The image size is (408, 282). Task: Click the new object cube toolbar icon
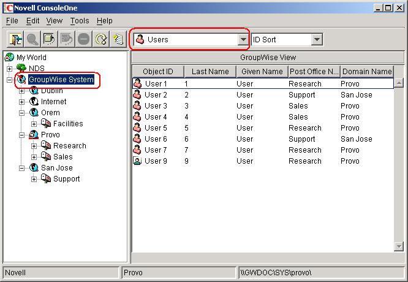coord(50,39)
